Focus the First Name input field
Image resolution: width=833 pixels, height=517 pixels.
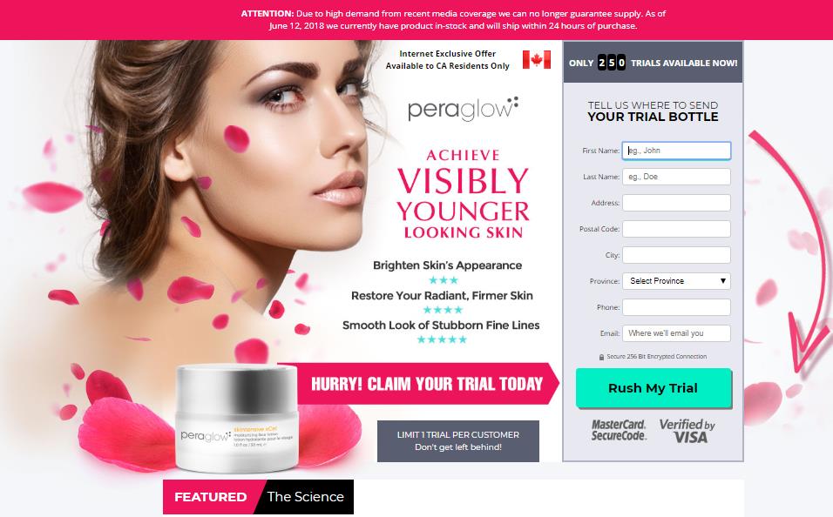tap(676, 151)
